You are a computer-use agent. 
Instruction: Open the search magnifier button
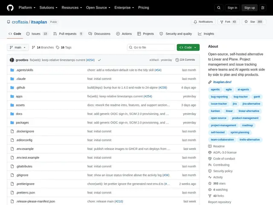click(x=219, y=8)
